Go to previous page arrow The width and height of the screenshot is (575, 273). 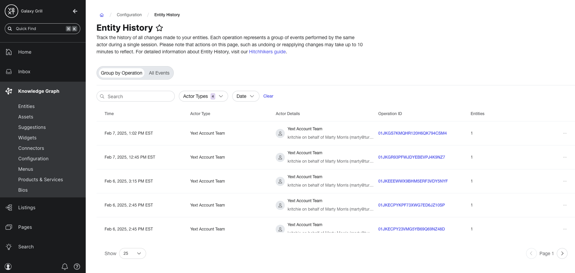click(x=531, y=253)
